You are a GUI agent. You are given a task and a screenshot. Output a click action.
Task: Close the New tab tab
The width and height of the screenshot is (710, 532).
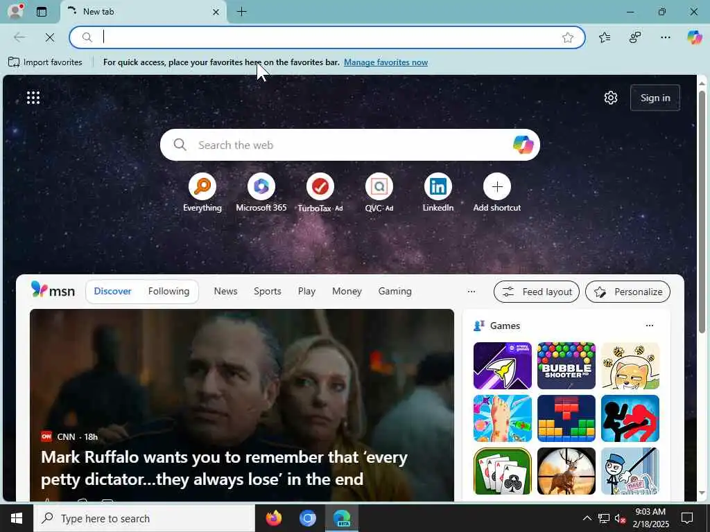[216, 12]
